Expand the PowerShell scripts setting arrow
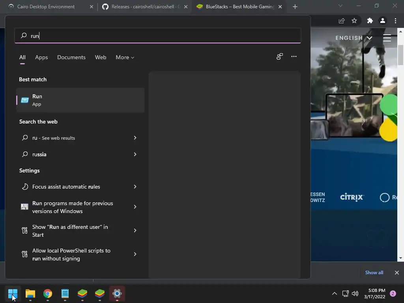The width and height of the screenshot is (404, 303). (135, 254)
